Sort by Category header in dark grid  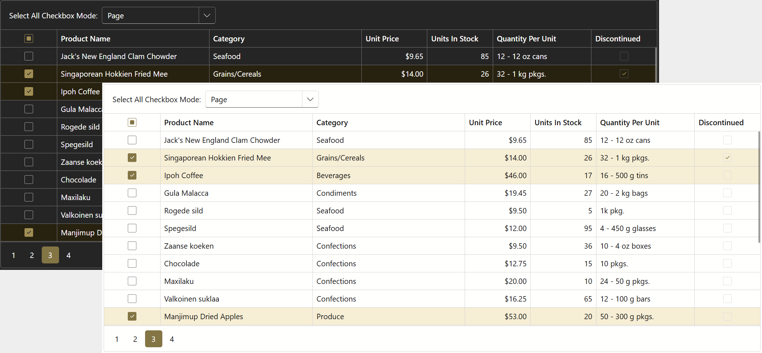coord(229,39)
